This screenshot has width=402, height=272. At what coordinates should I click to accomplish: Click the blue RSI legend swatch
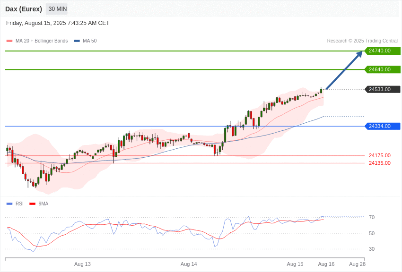click(9, 204)
